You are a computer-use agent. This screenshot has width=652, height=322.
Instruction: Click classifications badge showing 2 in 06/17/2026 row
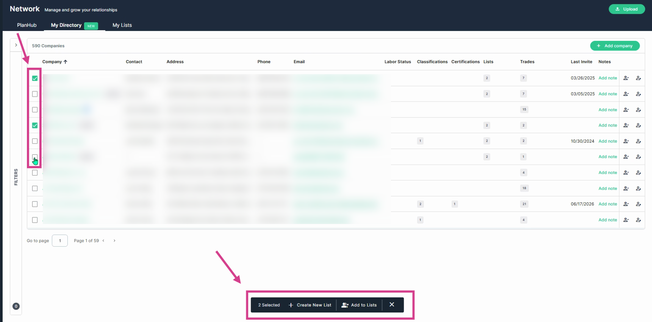tap(420, 204)
